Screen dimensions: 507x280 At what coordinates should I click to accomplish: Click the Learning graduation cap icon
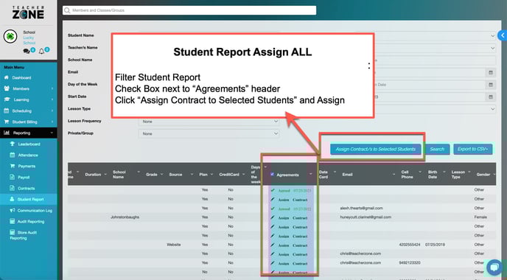[x=7, y=99]
